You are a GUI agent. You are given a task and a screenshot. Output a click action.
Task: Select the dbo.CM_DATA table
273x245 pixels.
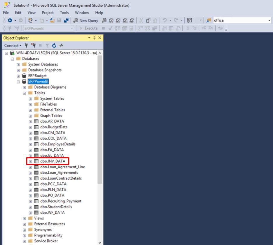point(53,133)
